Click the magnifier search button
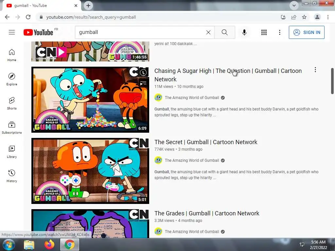335x251 pixels. click(x=224, y=32)
